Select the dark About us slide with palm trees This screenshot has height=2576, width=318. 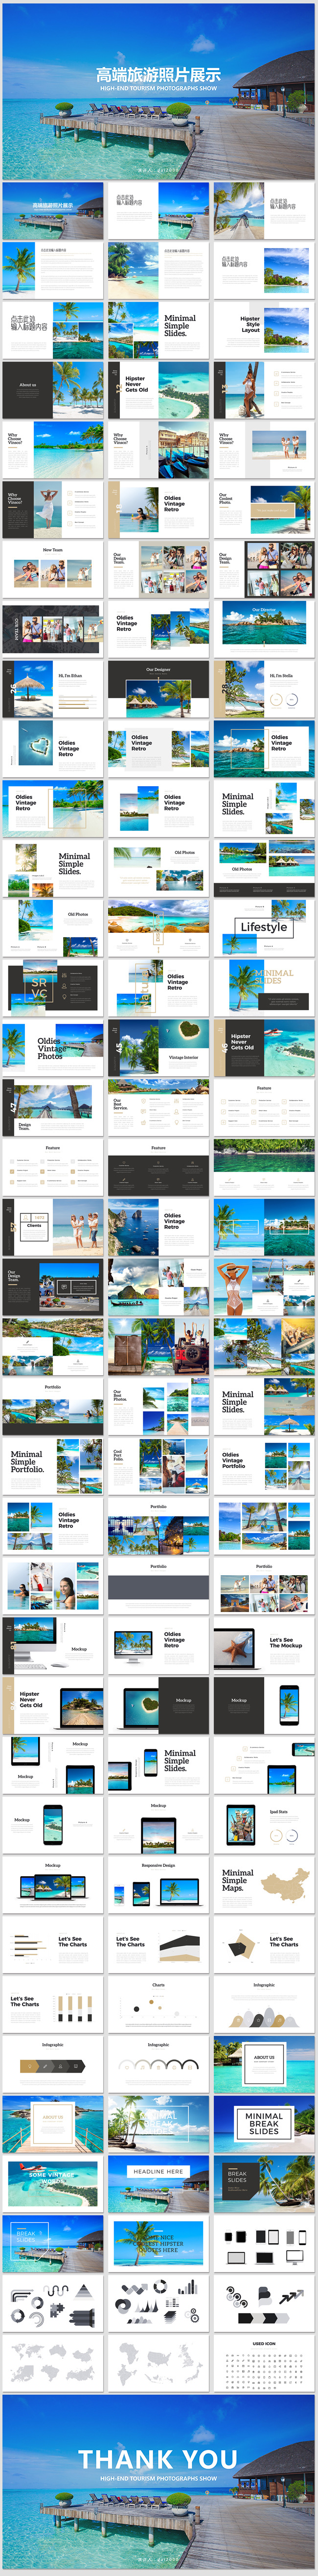pos(53,390)
